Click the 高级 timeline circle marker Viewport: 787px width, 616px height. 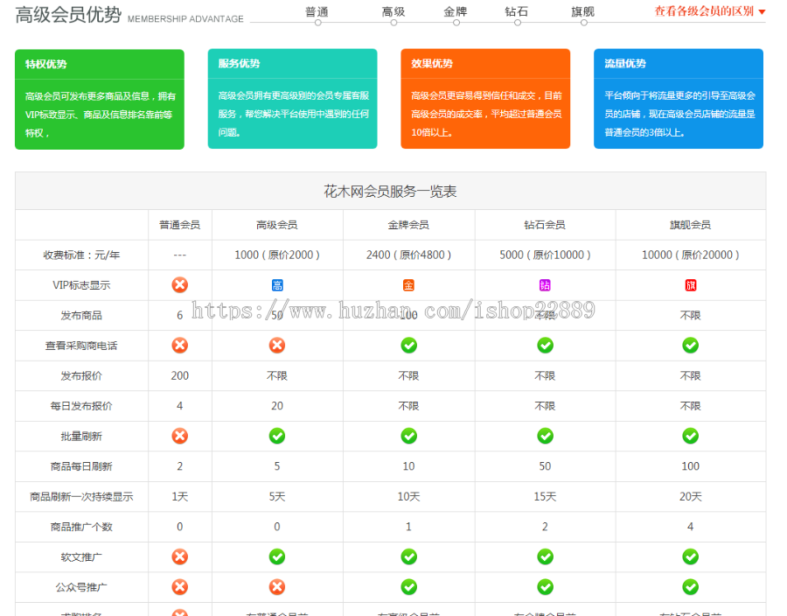(394, 23)
